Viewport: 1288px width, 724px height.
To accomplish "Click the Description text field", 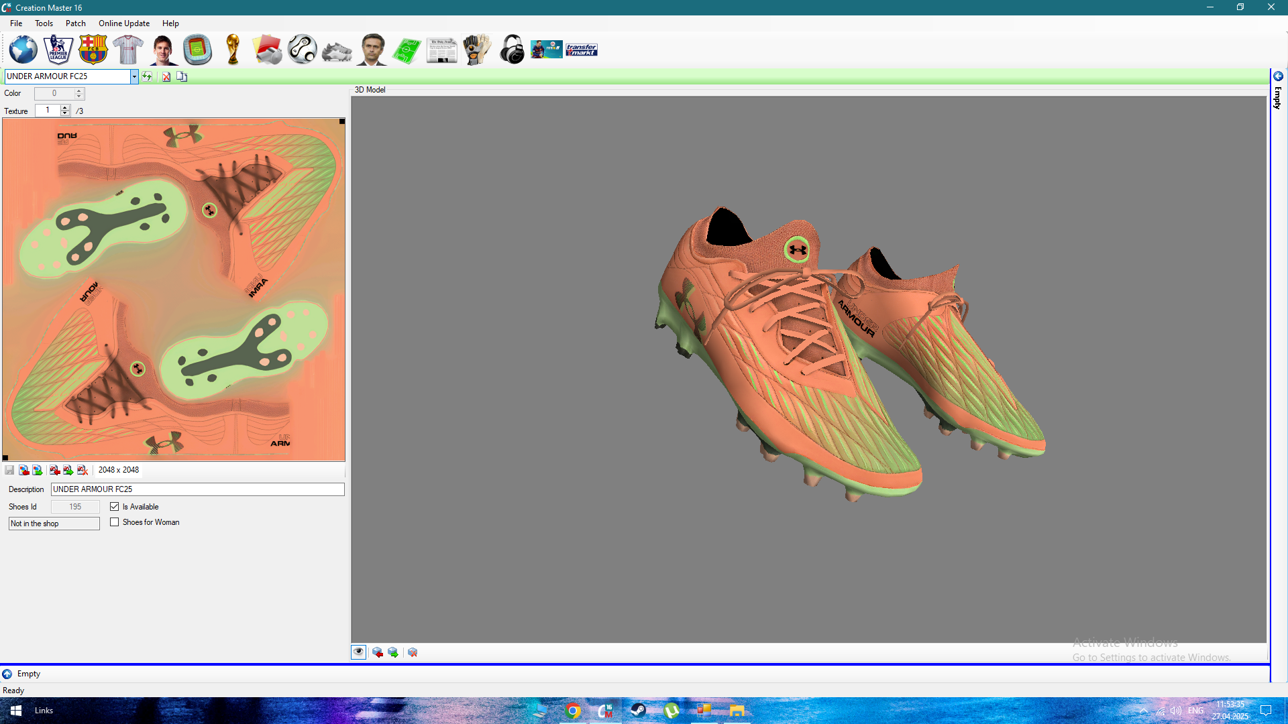I will coord(198,489).
